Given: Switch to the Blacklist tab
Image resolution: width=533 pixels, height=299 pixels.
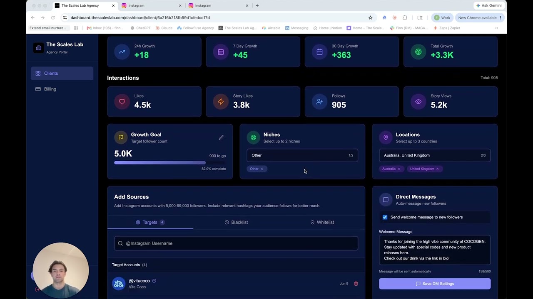Looking at the screenshot, I should [x=236, y=222].
